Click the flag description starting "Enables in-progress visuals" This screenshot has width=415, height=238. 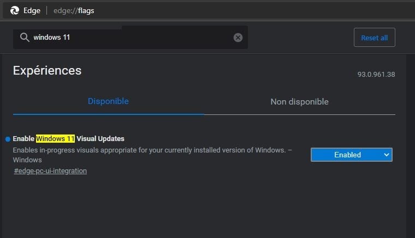click(x=147, y=150)
